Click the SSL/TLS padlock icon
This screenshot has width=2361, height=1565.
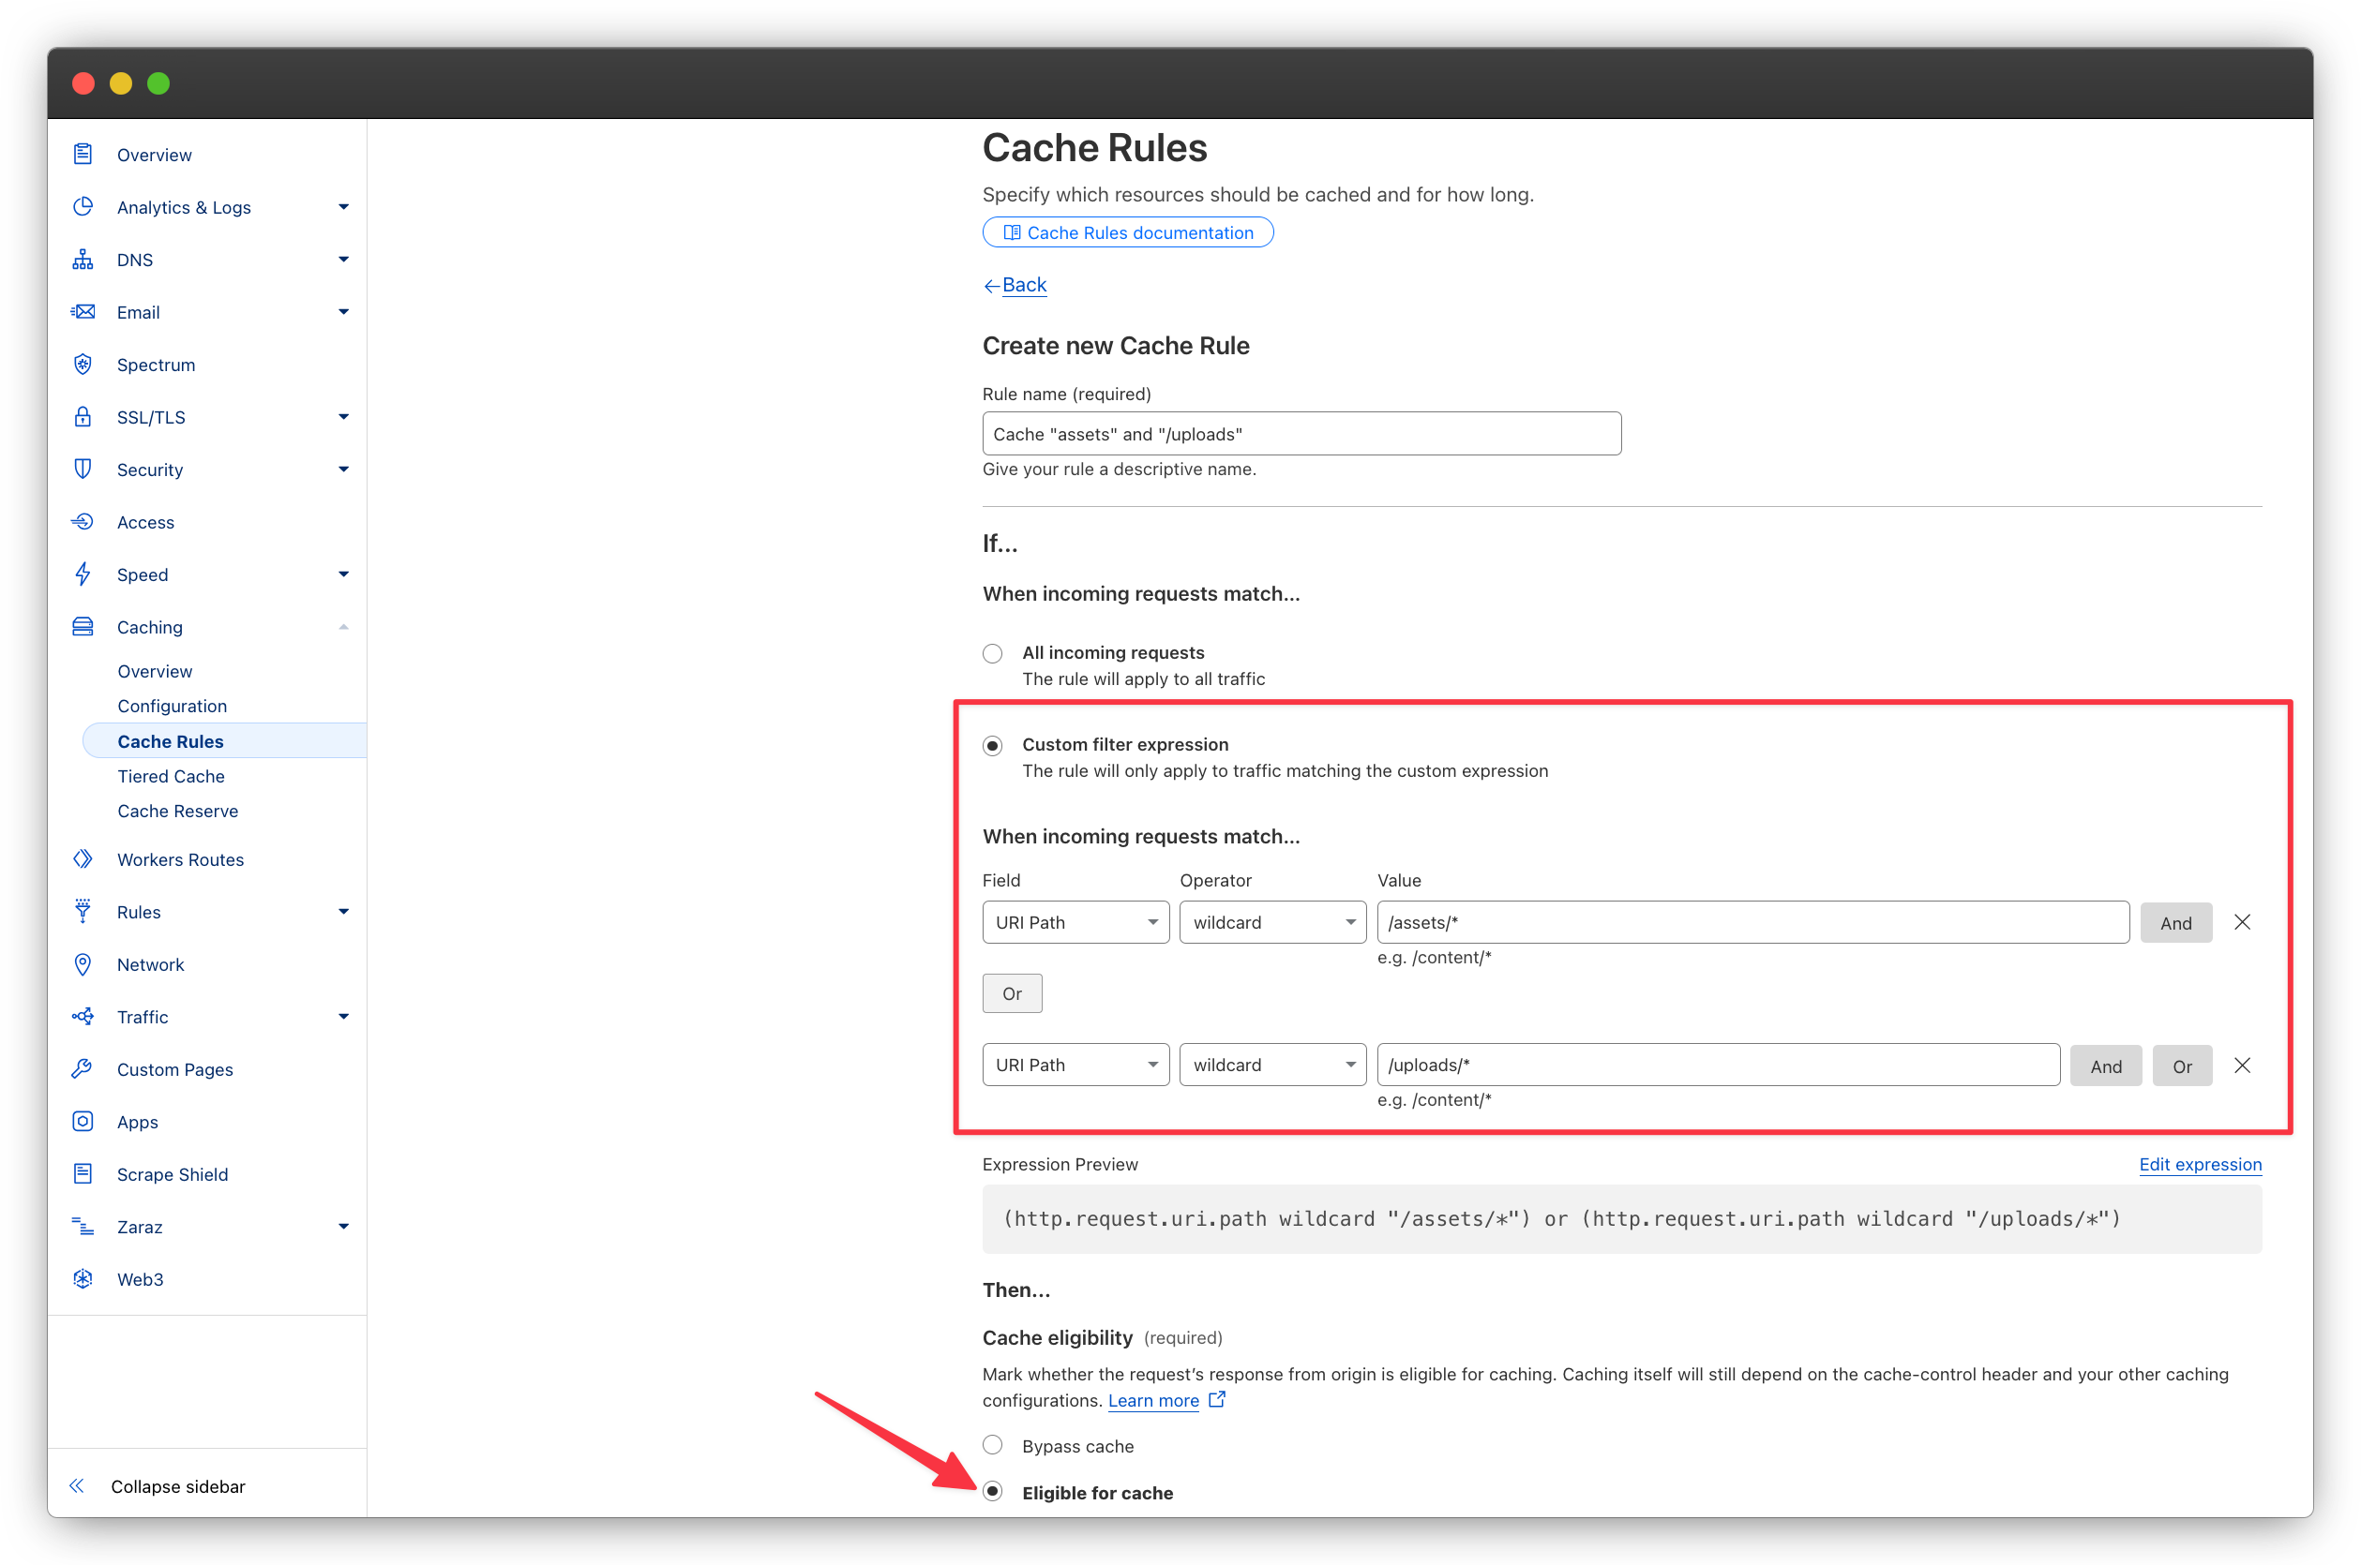[83, 416]
